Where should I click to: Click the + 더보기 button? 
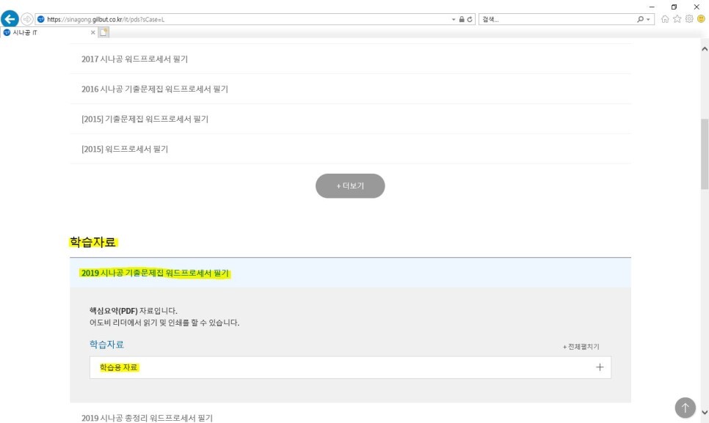350,185
